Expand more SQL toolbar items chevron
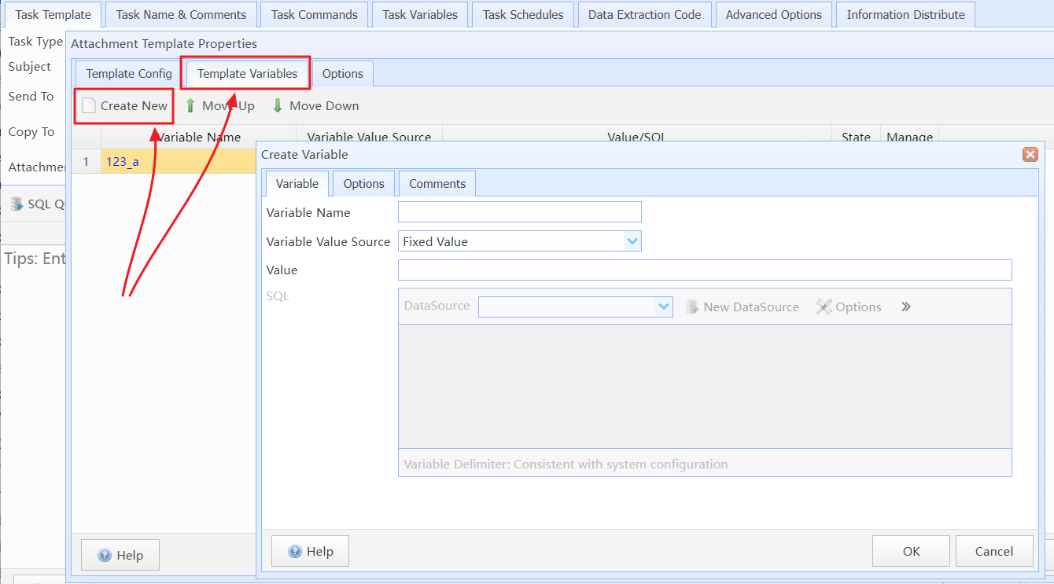 (906, 307)
